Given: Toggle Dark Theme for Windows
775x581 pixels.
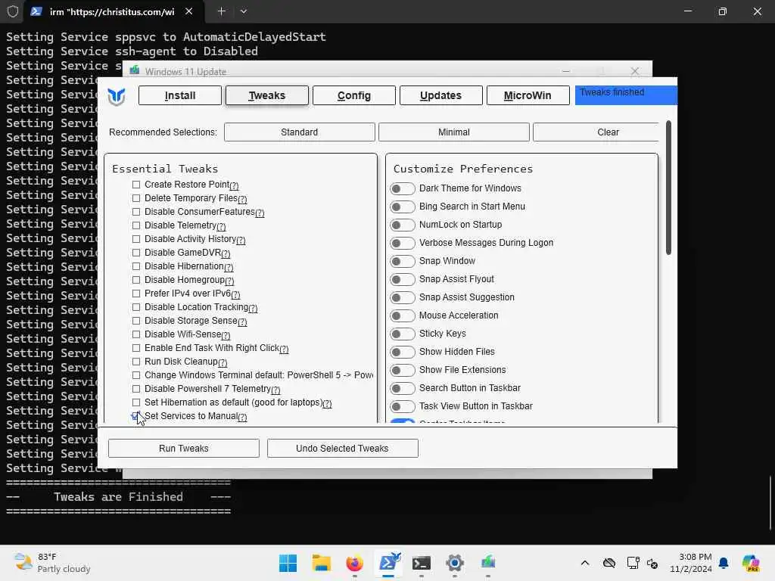Looking at the screenshot, I should point(403,188).
